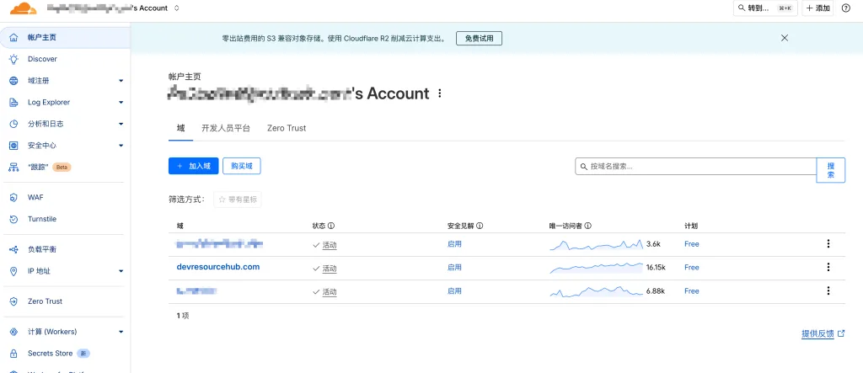The image size is (863, 373).
Task: Click the 计算 (Workers) icon
Action: pyautogui.click(x=13, y=332)
